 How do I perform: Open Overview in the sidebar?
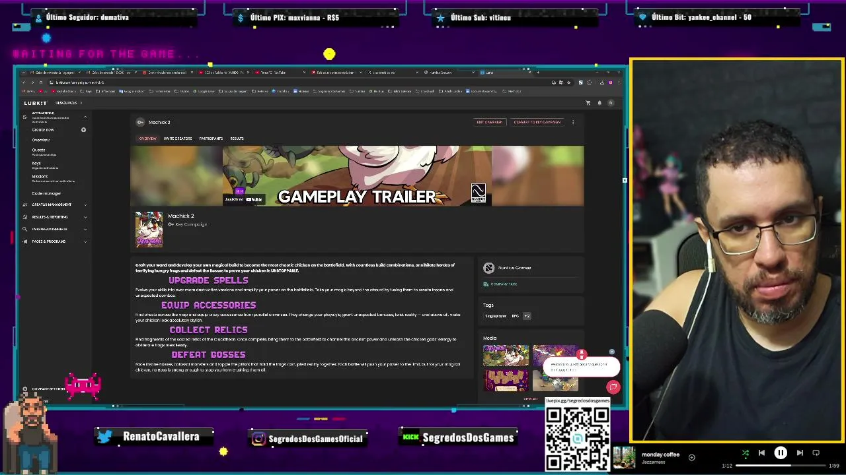(41, 140)
